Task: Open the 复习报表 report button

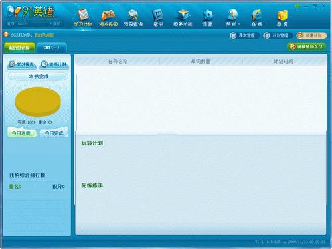Action: [22, 64]
